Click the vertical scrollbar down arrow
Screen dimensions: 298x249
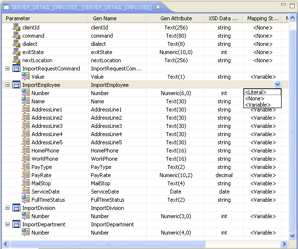pos(292,235)
